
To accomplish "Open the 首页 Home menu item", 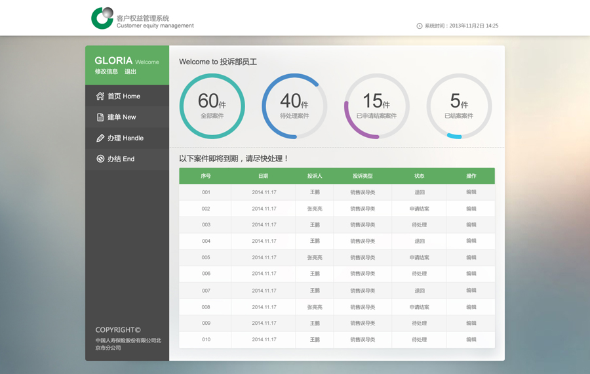I will point(124,96).
